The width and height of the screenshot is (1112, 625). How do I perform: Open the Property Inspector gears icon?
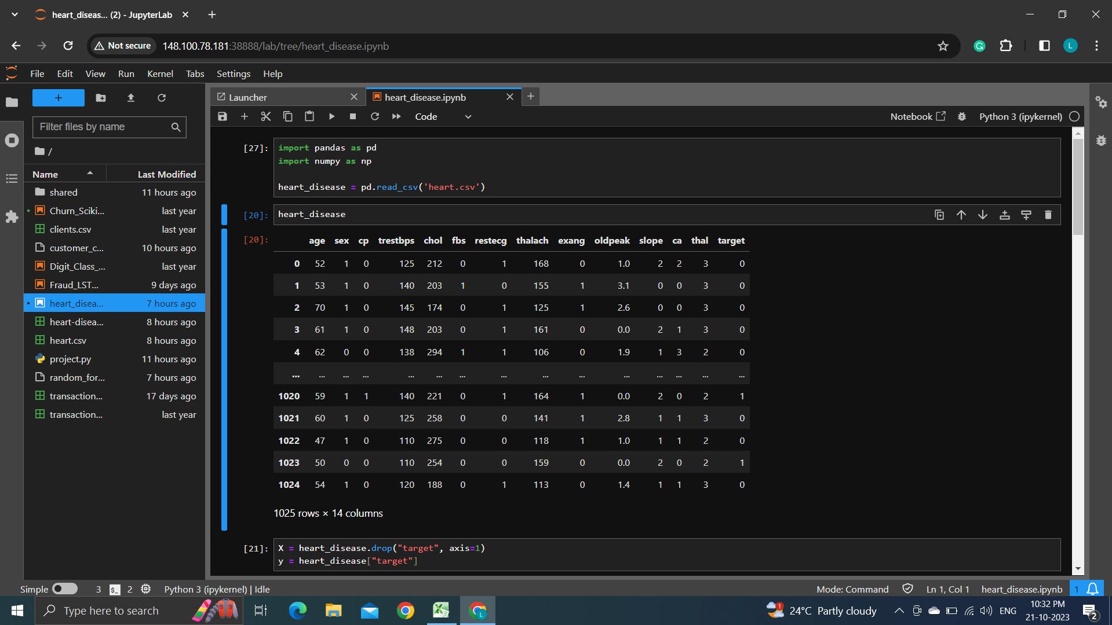[1102, 102]
